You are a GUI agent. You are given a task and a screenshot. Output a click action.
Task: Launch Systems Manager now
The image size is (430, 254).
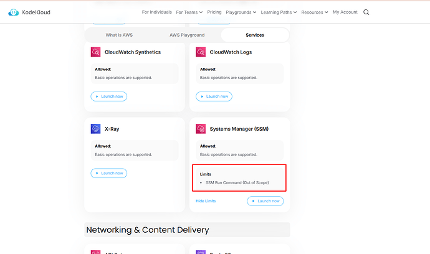pos(265,201)
